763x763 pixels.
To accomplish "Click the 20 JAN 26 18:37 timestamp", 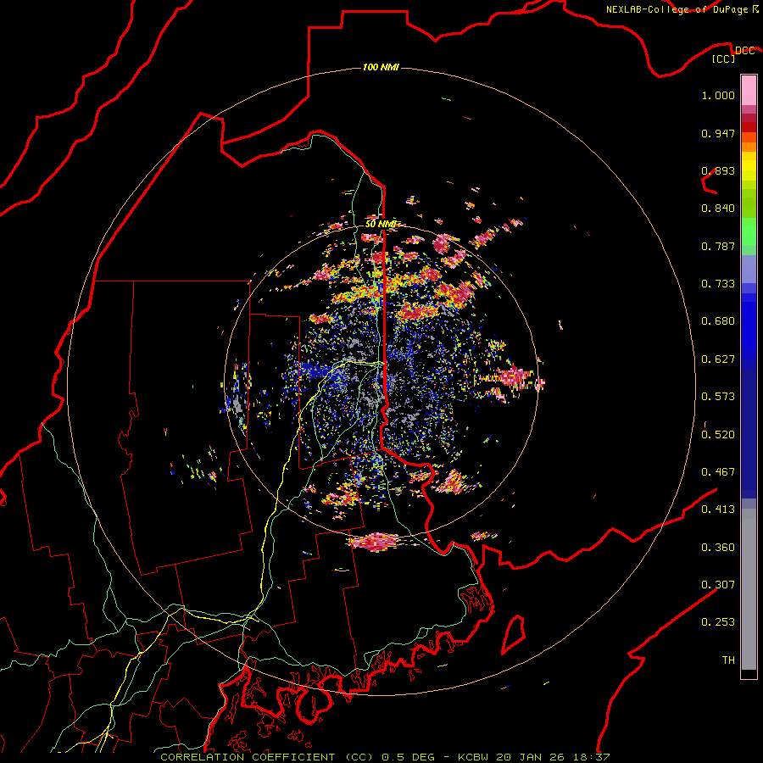I will coord(553,757).
